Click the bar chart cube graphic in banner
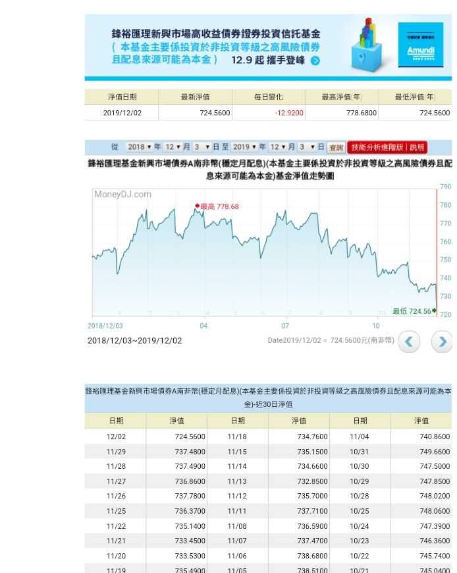The image size is (457, 573). point(367,45)
